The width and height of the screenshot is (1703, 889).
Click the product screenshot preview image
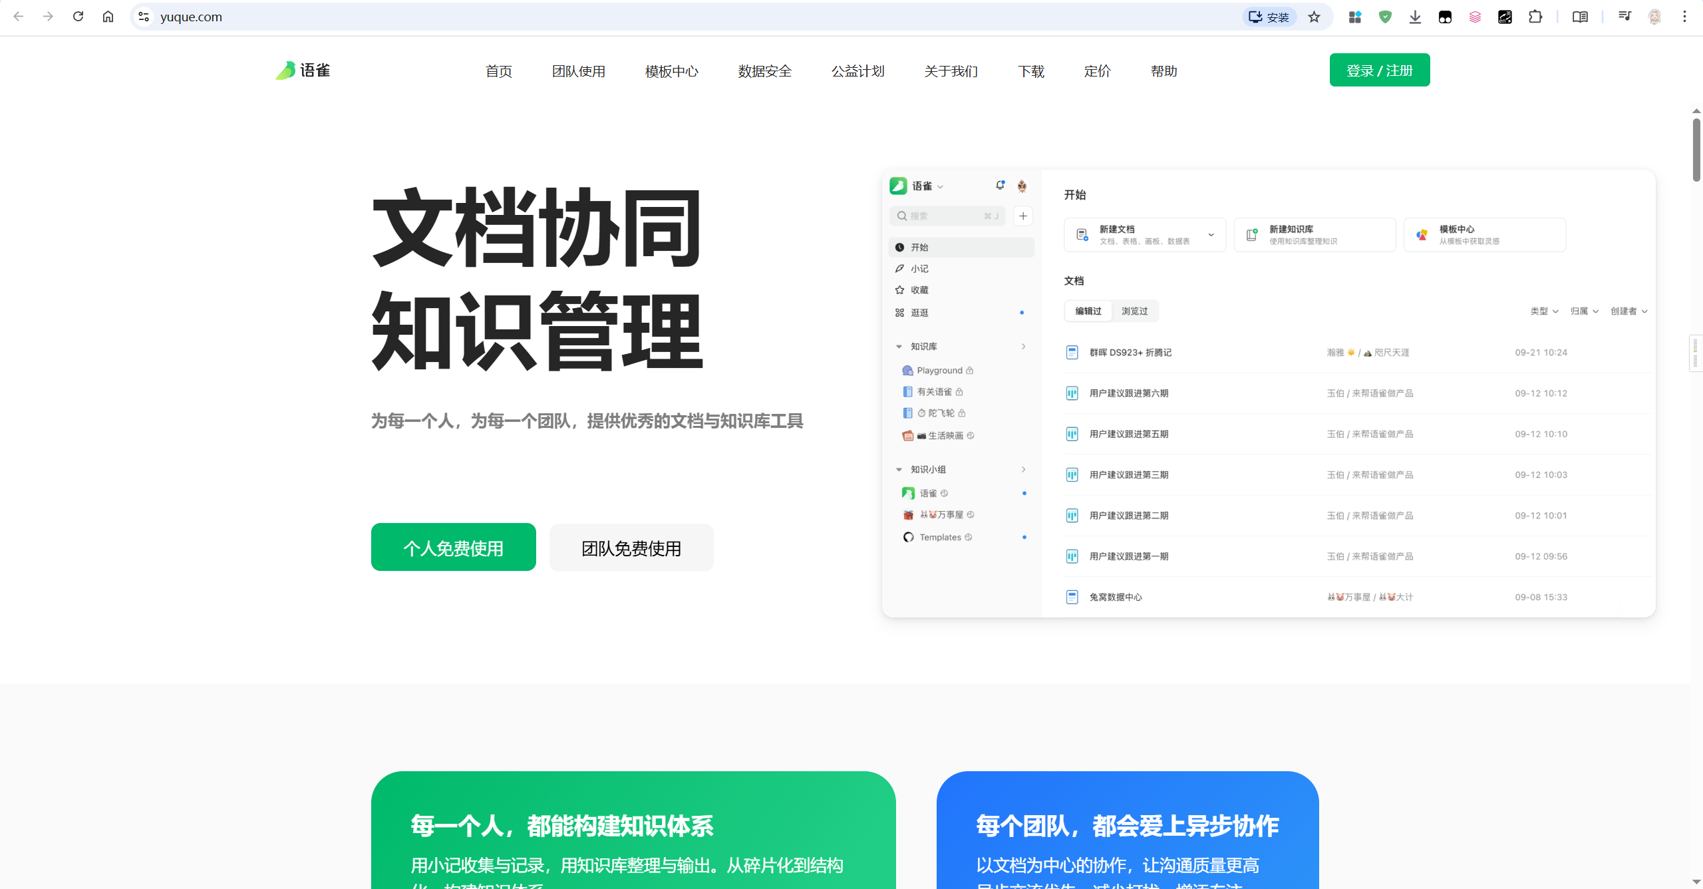(x=1268, y=393)
